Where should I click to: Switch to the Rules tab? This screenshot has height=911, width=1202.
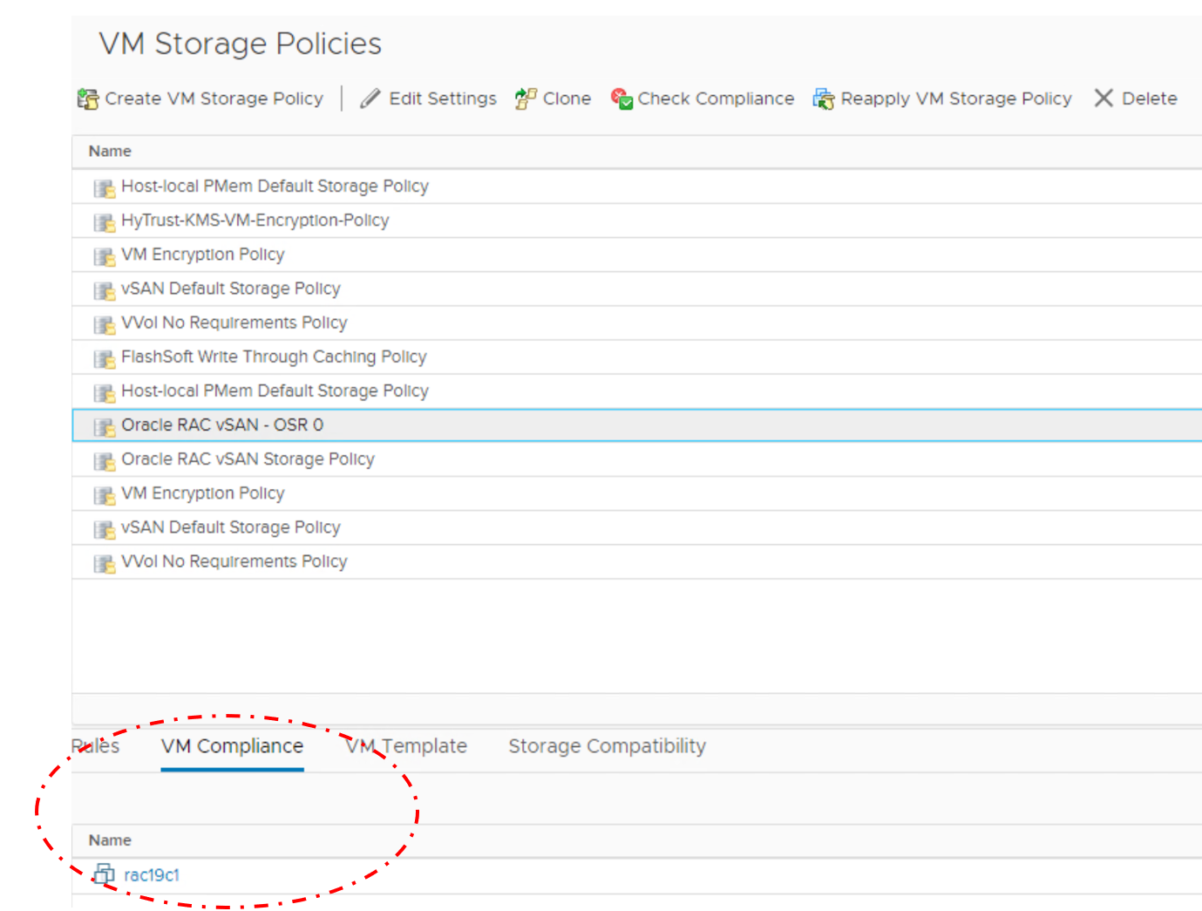(95, 746)
